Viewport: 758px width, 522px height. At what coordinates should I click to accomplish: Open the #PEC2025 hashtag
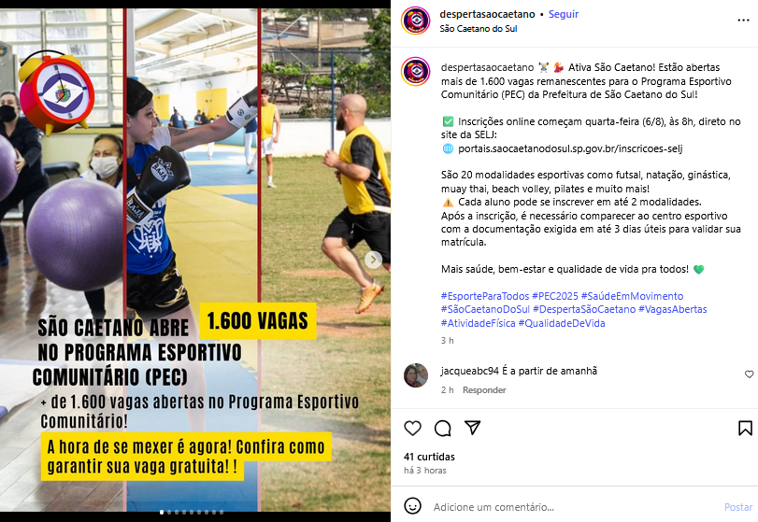555,296
